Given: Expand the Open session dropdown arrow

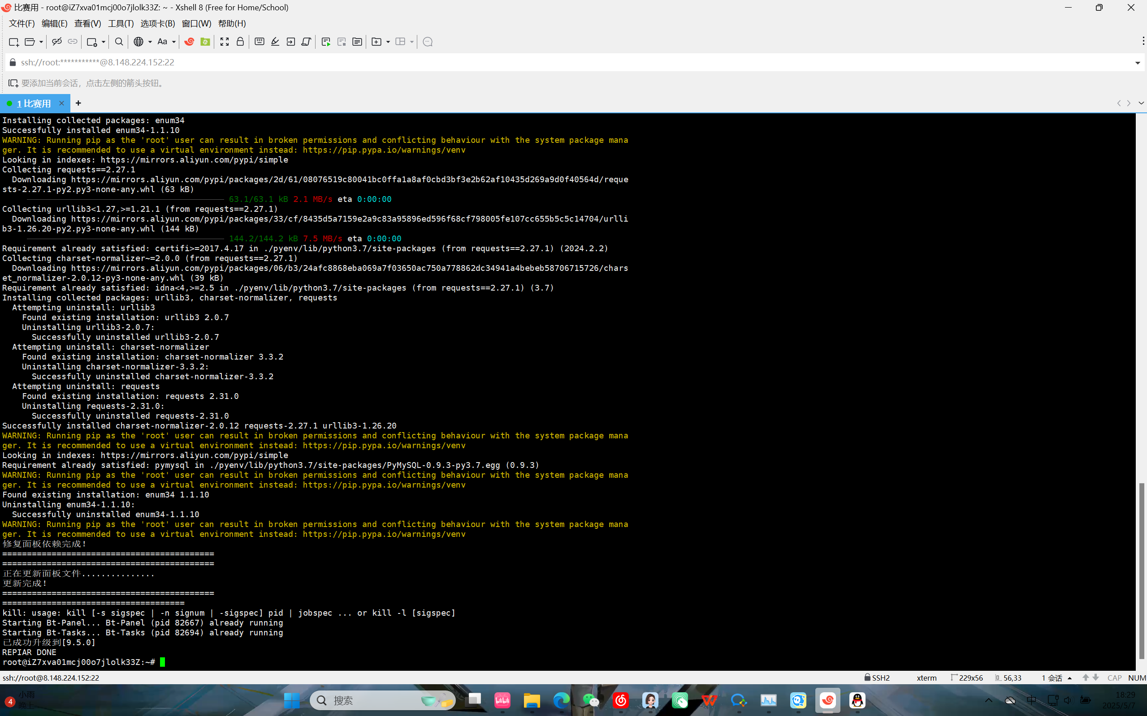Looking at the screenshot, I should click(41, 42).
